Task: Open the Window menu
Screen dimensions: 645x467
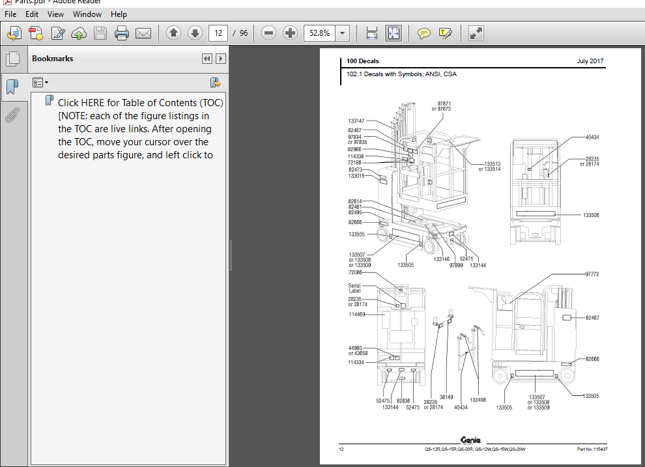Action: click(x=87, y=14)
